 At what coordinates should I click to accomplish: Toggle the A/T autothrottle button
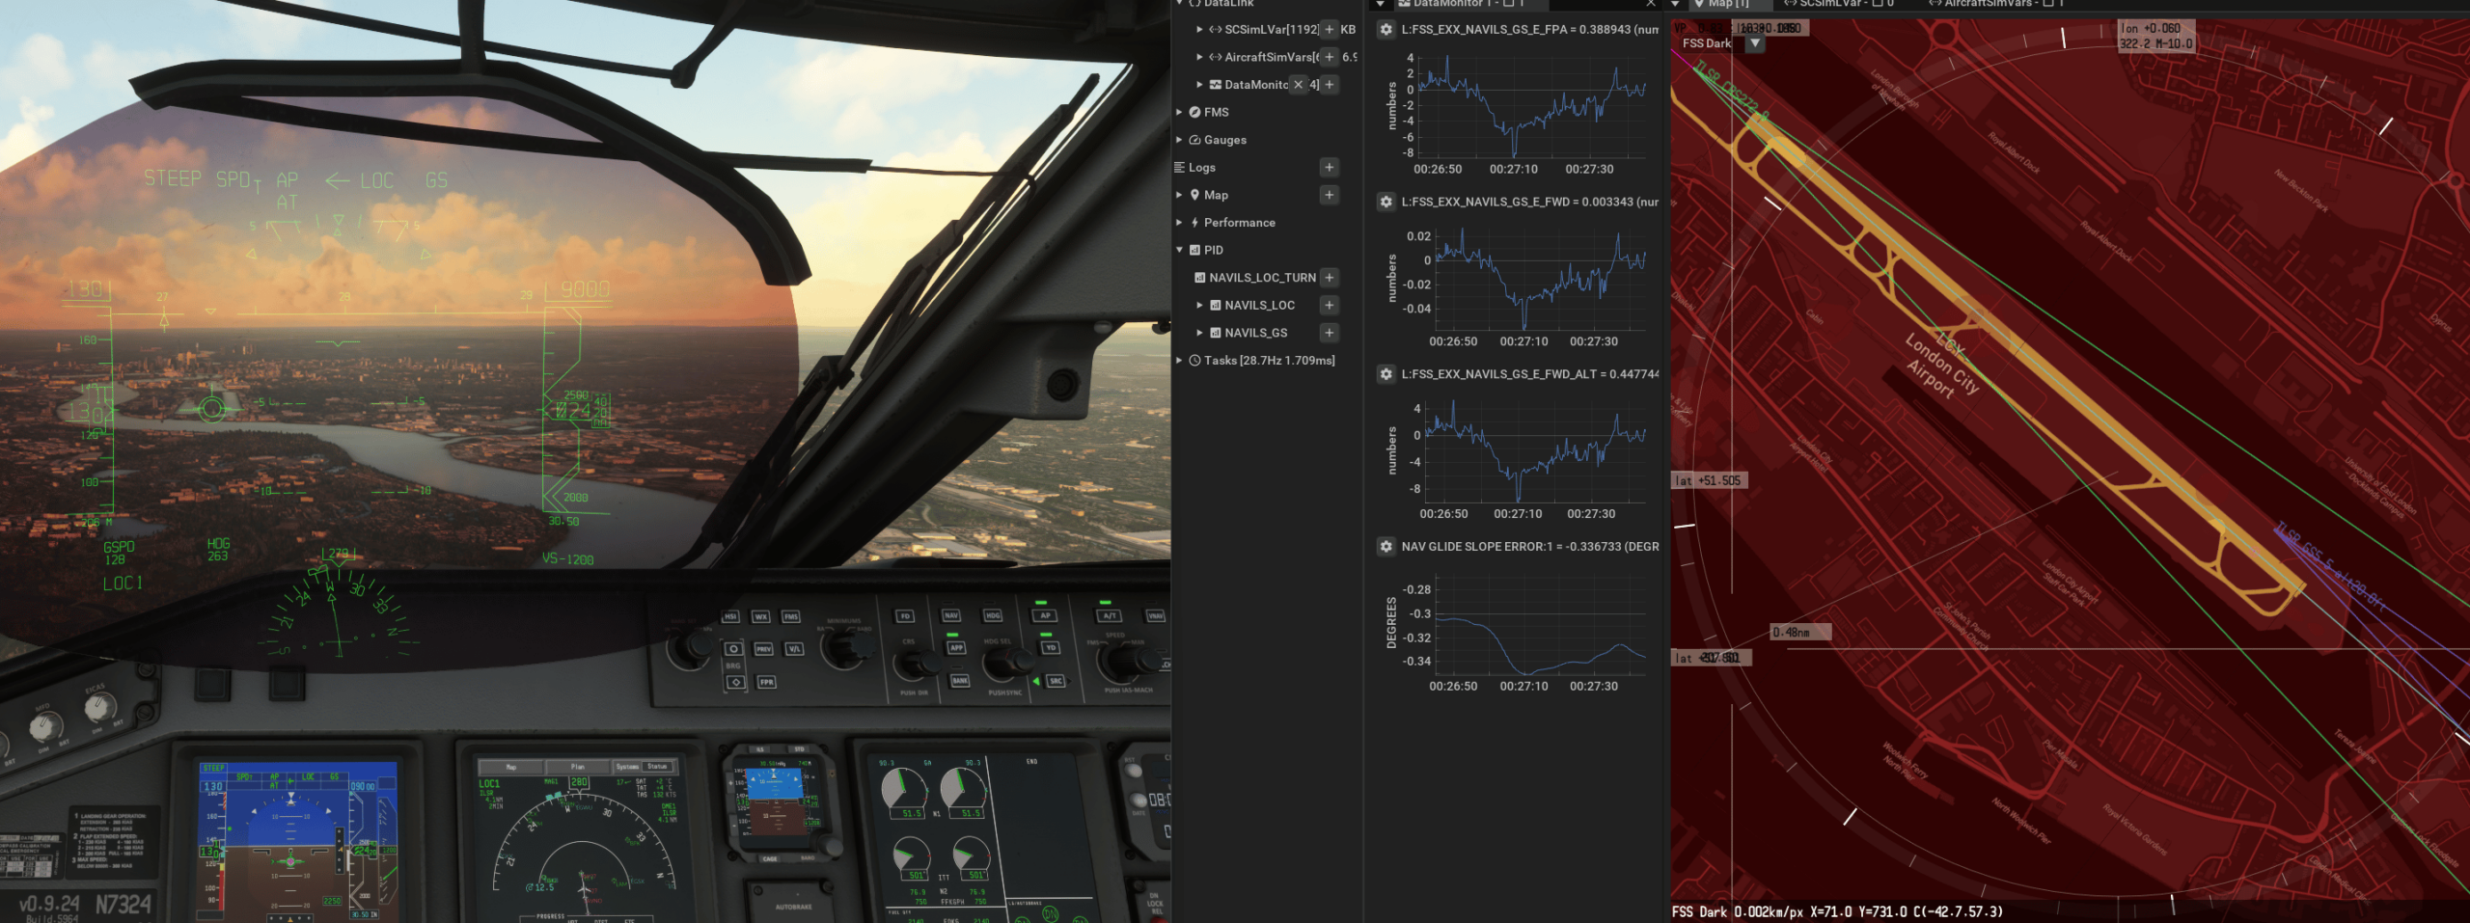tap(1110, 615)
